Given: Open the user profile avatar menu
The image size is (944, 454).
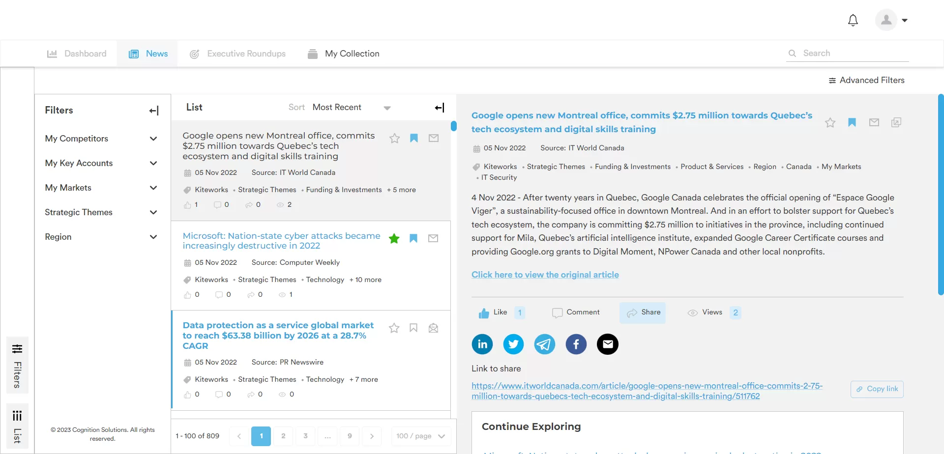Looking at the screenshot, I should pos(891,20).
